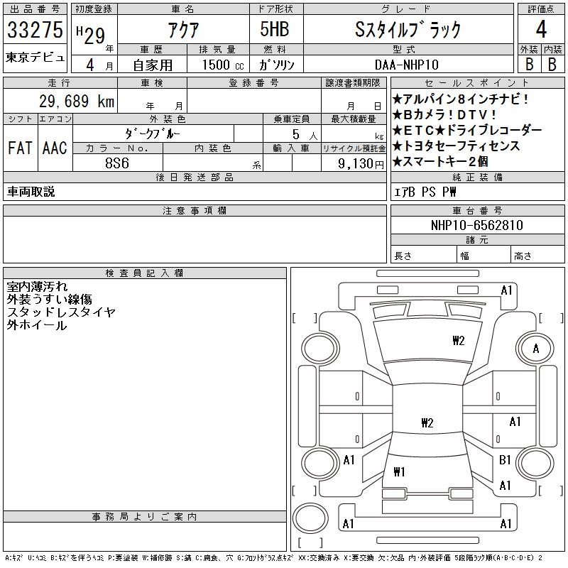Click the grade Sスタイルブラック
The height and width of the screenshot is (568, 568).
pyautogui.click(x=408, y=30)
